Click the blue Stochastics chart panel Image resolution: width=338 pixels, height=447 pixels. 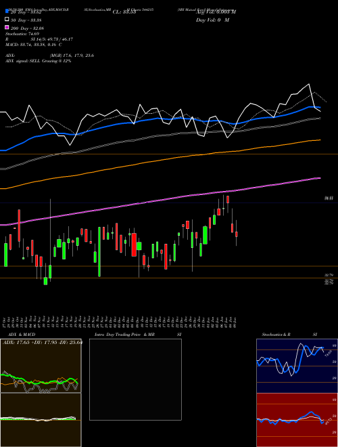coord(297,366)
